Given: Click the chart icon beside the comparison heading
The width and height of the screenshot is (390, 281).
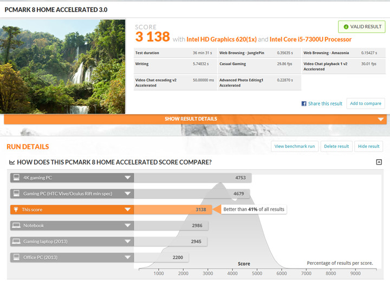Looking at the screenshot, I should pyautogui.click(x=11, y=162).
